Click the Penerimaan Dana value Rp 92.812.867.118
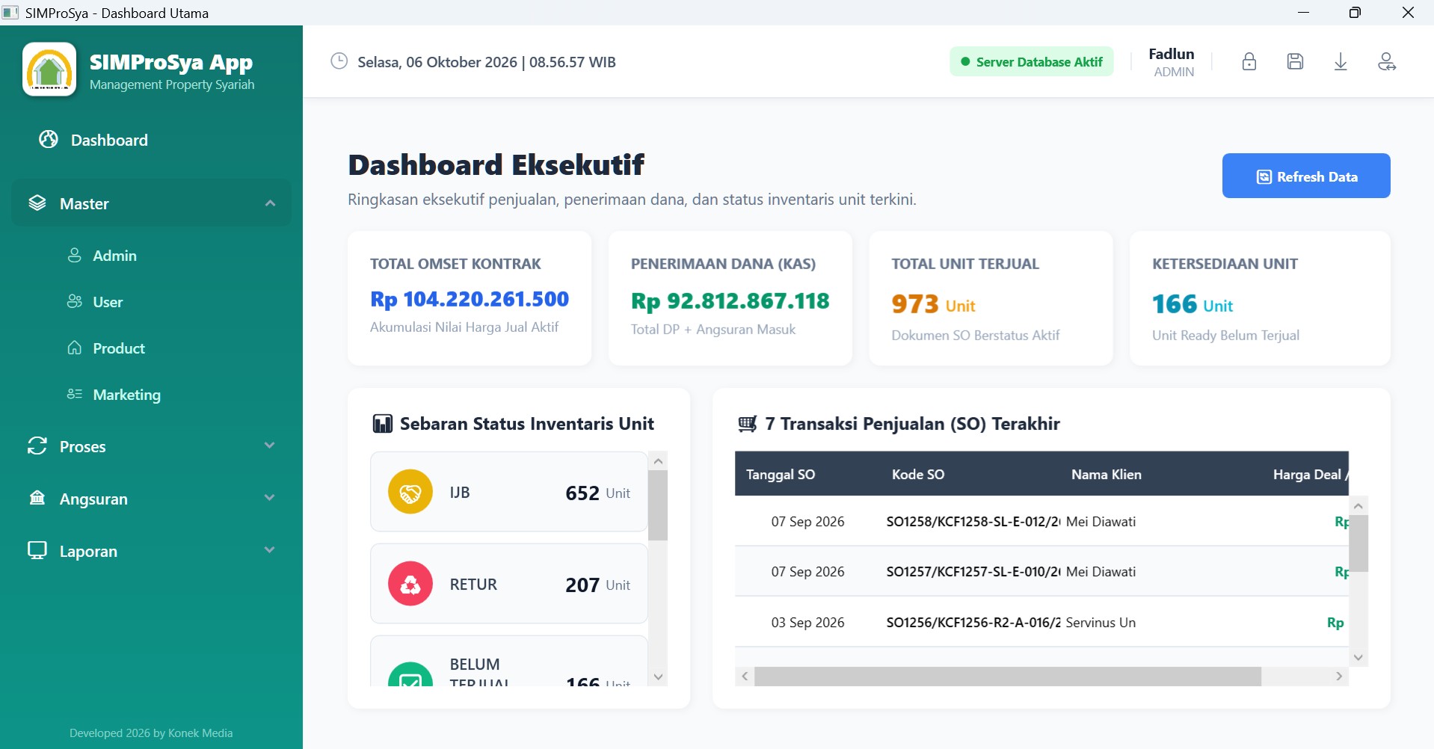 (730, 300)
